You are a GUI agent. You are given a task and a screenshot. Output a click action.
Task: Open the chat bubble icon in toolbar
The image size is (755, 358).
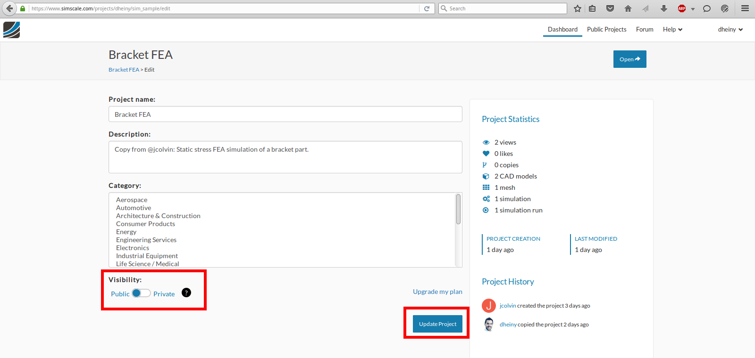pyautogui.click(x=706, y=8)
